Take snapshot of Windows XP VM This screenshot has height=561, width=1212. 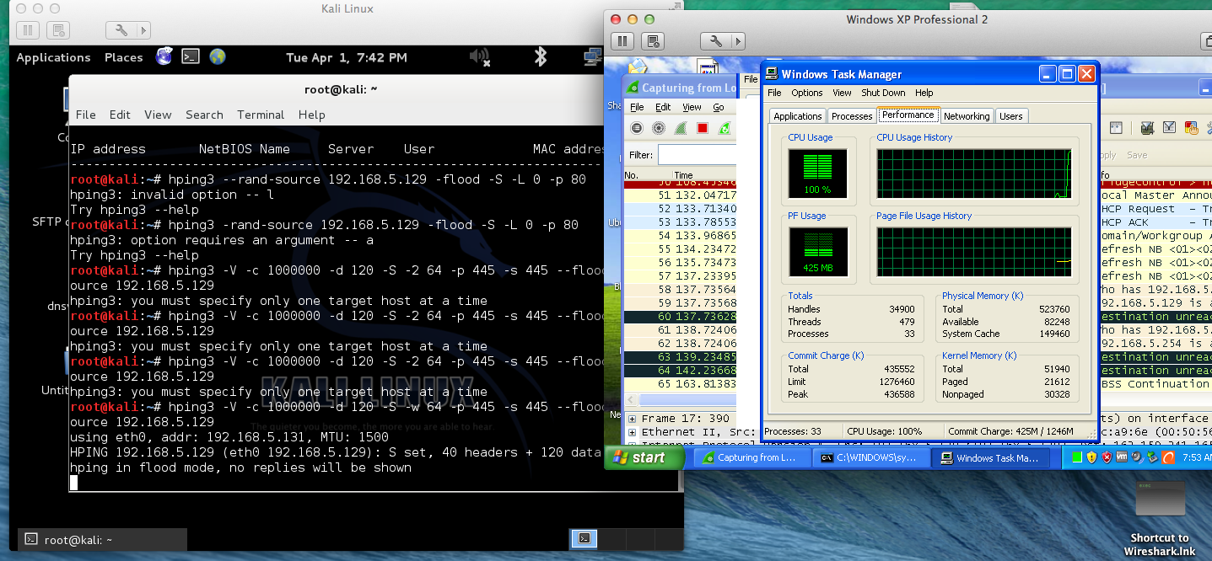[653, 40]
